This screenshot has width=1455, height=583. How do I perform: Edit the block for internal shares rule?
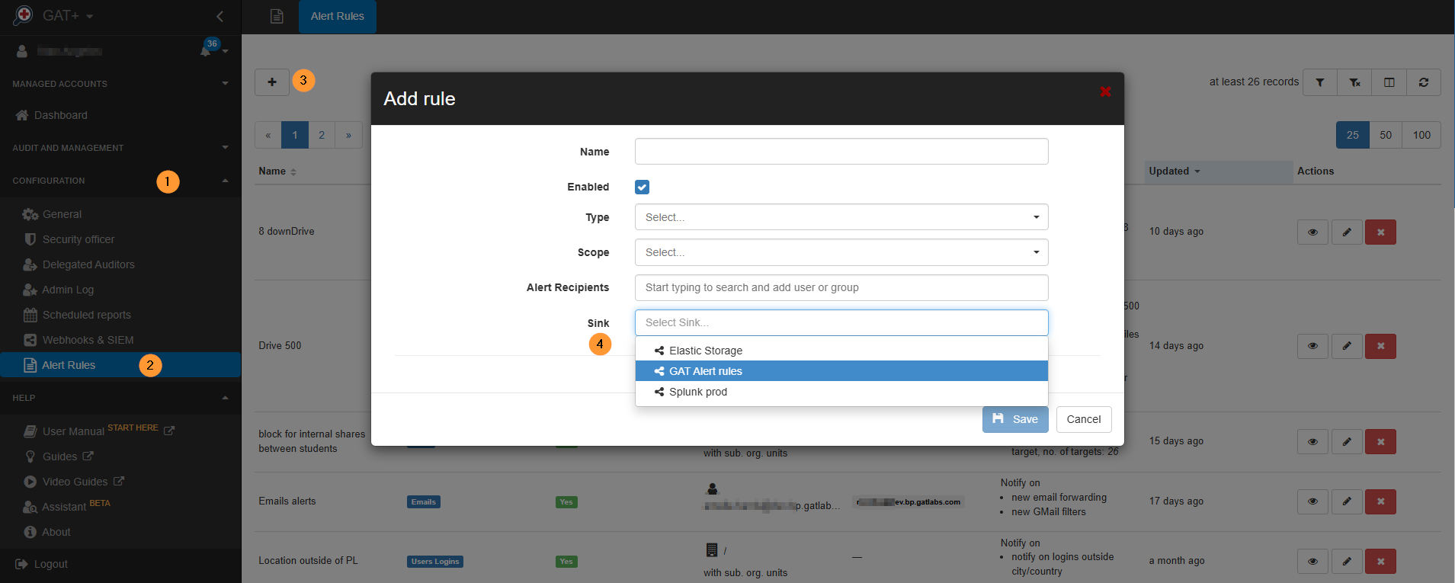pyautogui.click(x=1347, y=441)
